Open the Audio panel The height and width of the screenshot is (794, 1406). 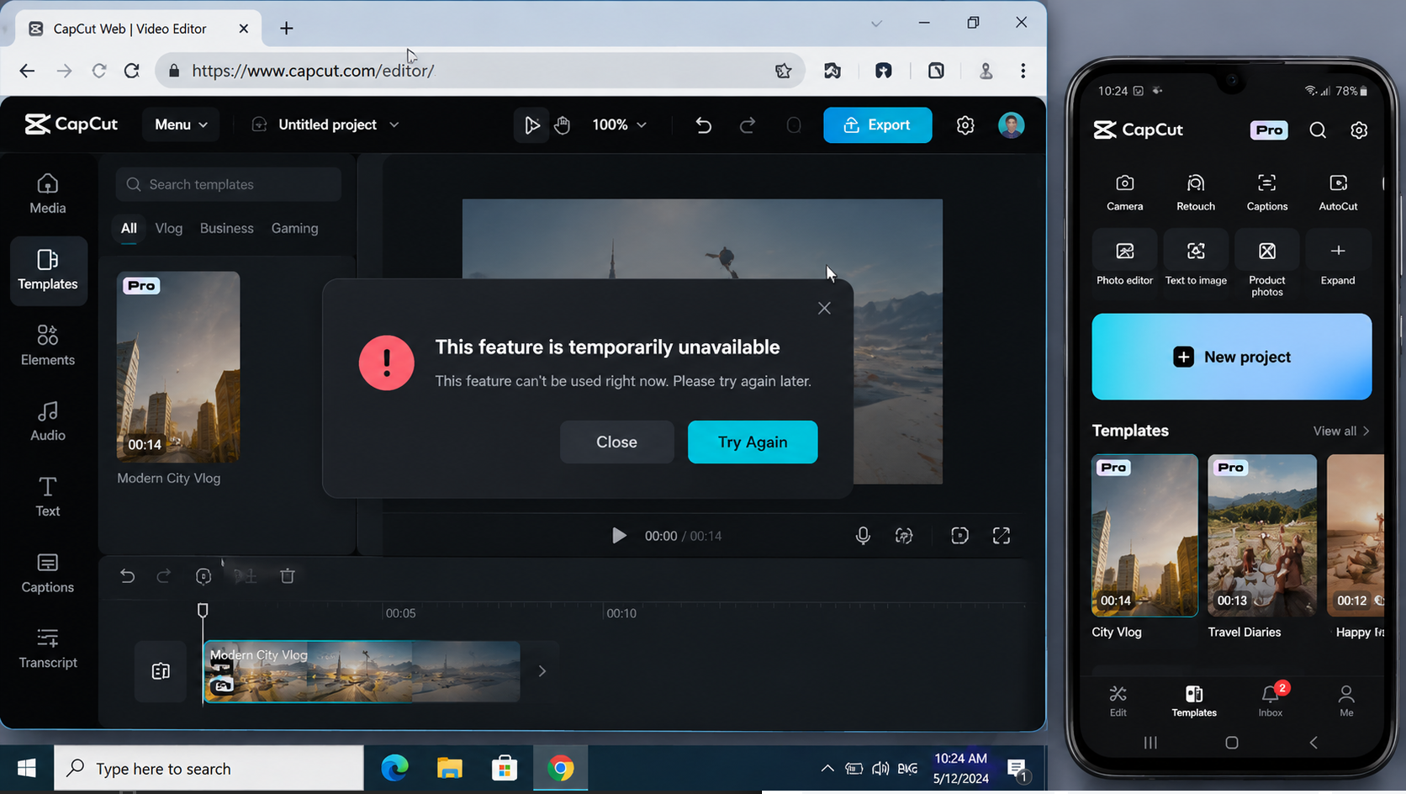click(48, 421)
